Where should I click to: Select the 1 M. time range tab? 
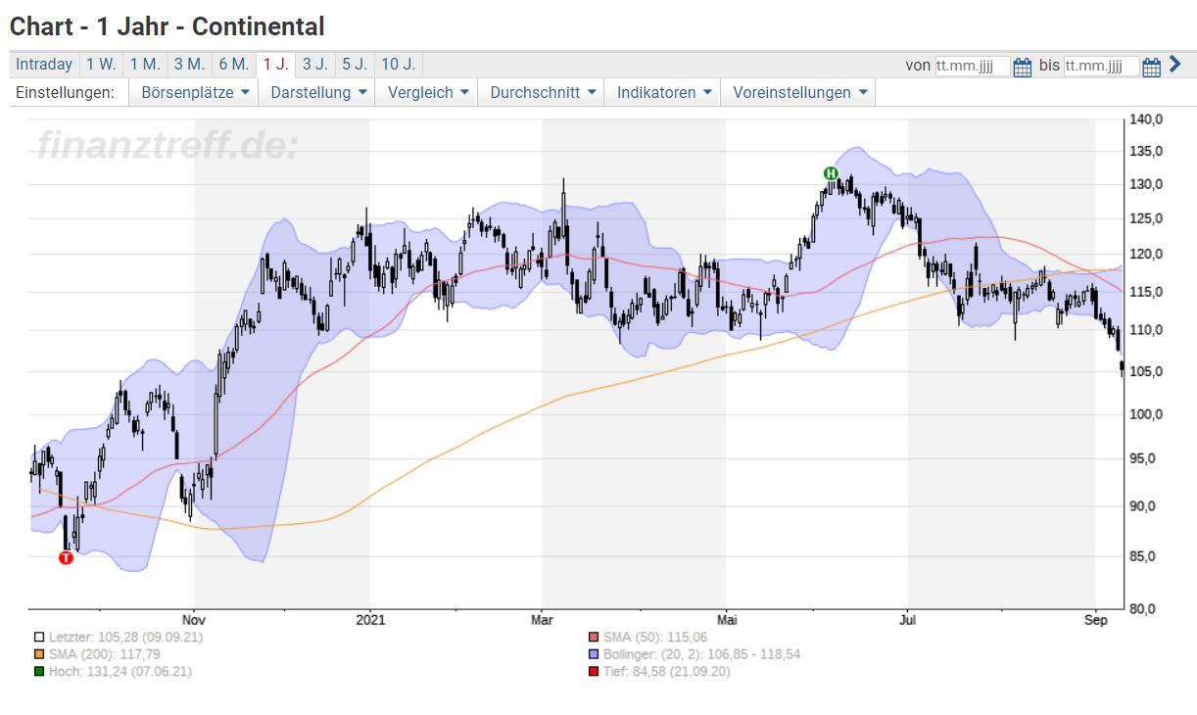point(145,65)
